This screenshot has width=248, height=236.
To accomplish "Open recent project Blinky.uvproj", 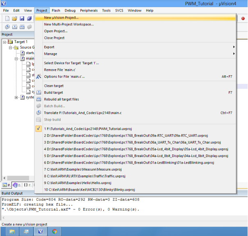I will tap(89, 190).
